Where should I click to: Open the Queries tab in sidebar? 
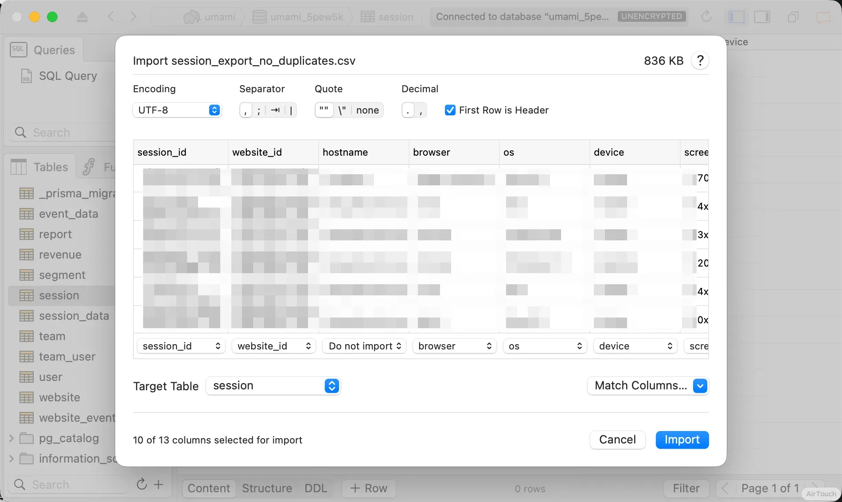43,50
